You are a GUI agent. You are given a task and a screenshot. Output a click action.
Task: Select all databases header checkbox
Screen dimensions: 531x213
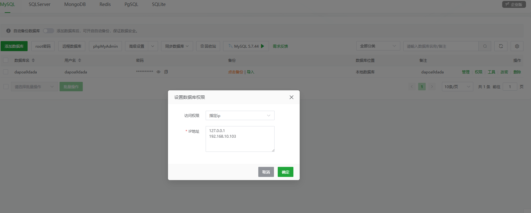6,60
